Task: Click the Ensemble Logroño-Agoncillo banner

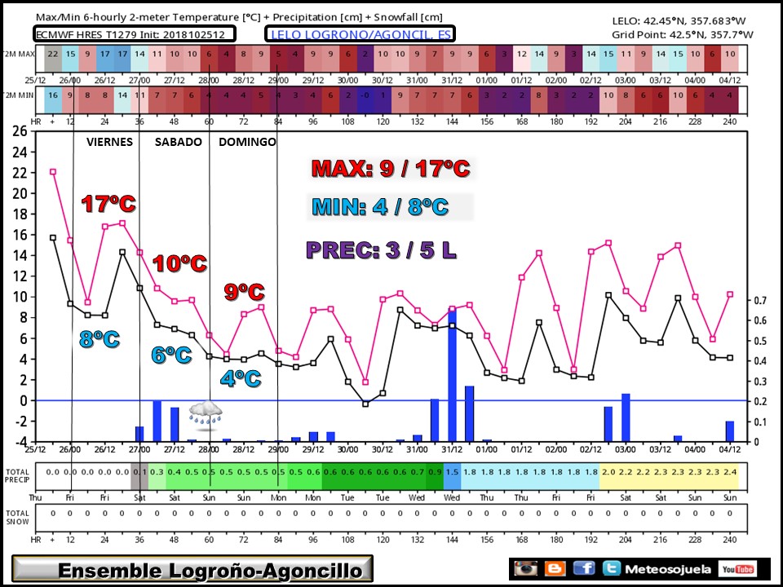Action: tap(192, 569)
